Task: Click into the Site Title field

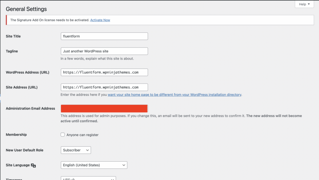Action: 104,36
